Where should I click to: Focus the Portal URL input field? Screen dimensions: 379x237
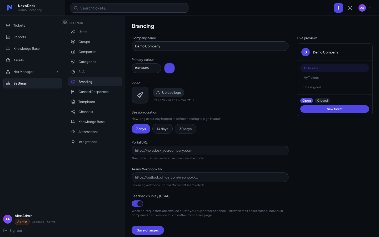pos(210,150)
